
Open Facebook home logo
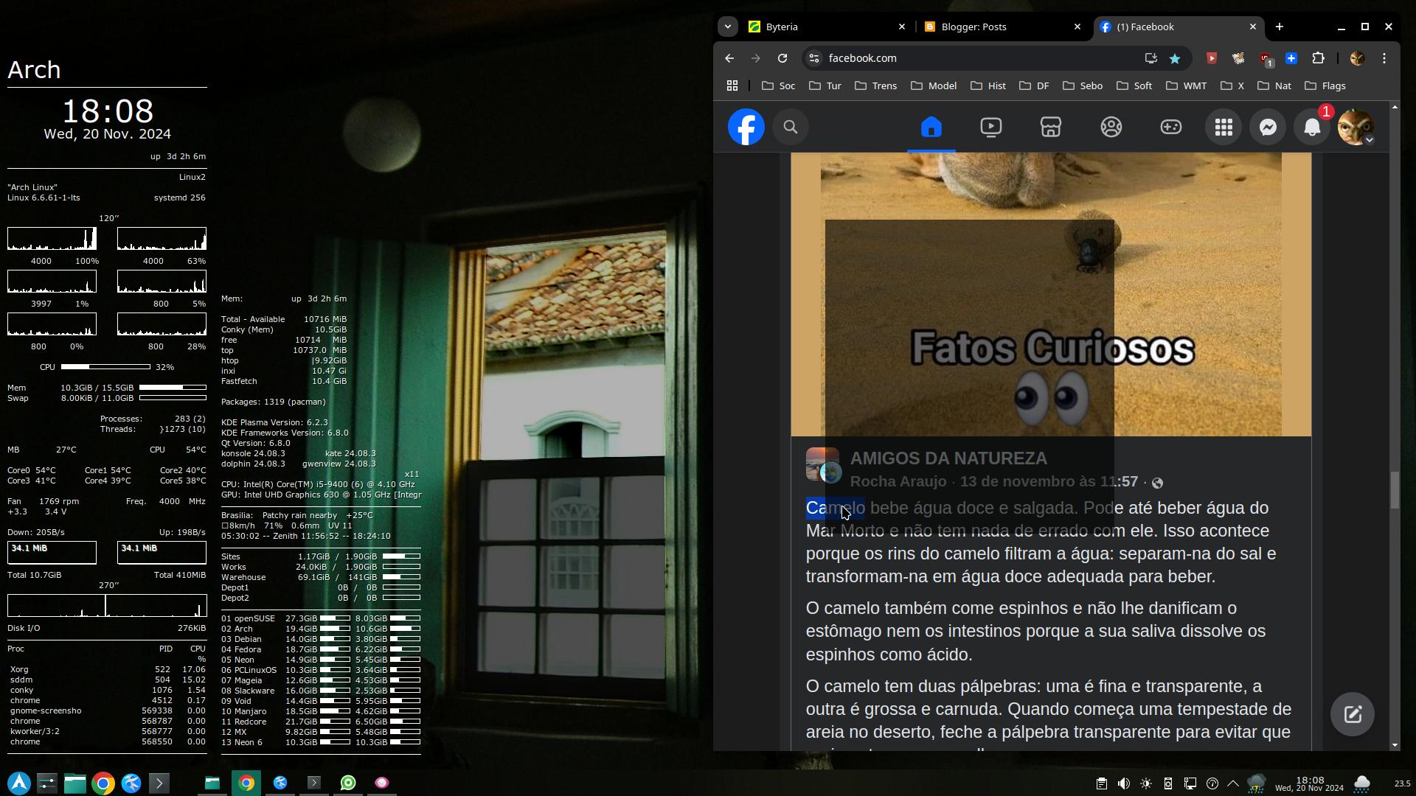746,127
